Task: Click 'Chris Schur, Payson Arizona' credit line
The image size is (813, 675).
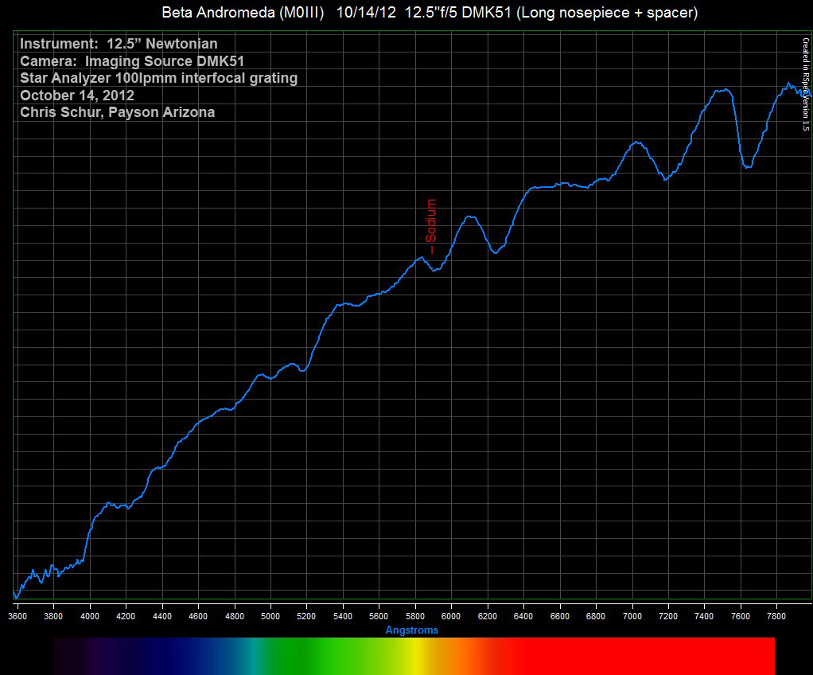Action: coord(117,112)
